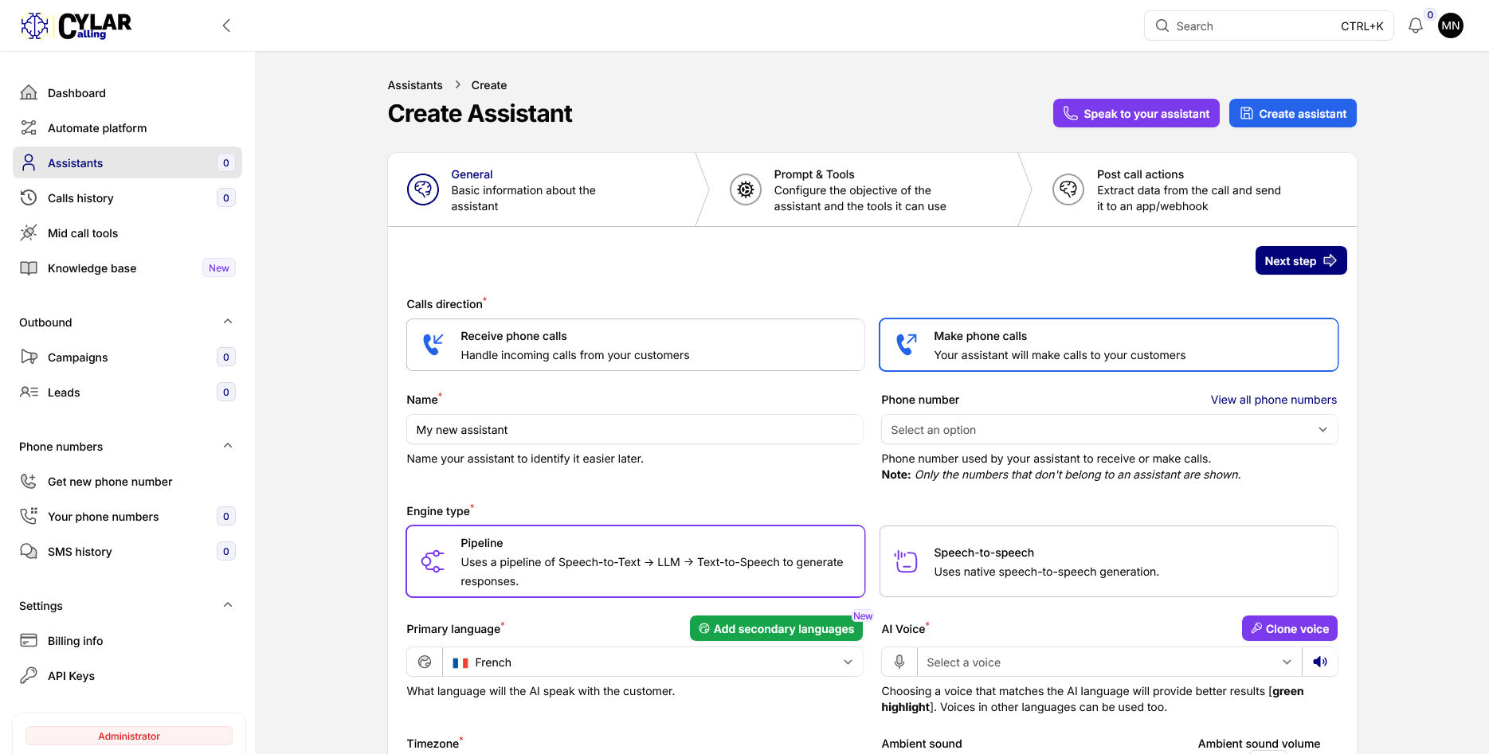Screen dimensions: 1489x754
Task: Click the Cylar Calling logo
Action: click(76, 25)
